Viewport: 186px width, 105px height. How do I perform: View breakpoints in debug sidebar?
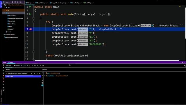coord(3,79)
